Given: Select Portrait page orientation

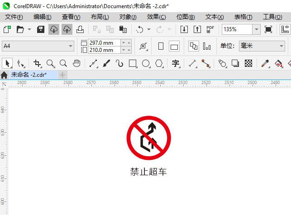Looking at the screenshot, I should pyautogui.click(x=161, y=46).
